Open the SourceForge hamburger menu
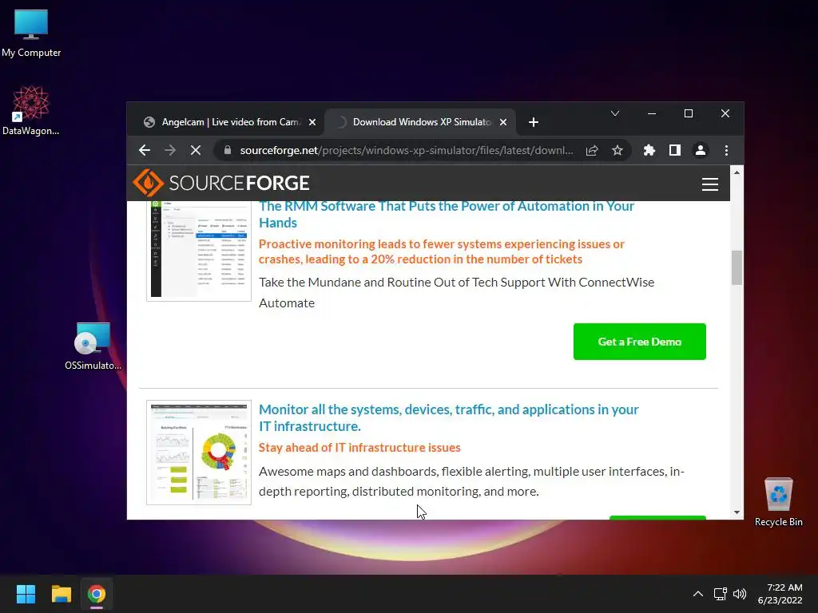Image resolution: width=818 pixels, height=613 pixels. point(709,184)
